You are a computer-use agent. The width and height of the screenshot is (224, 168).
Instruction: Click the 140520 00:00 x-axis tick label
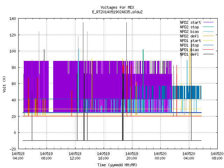coord(160,156)
